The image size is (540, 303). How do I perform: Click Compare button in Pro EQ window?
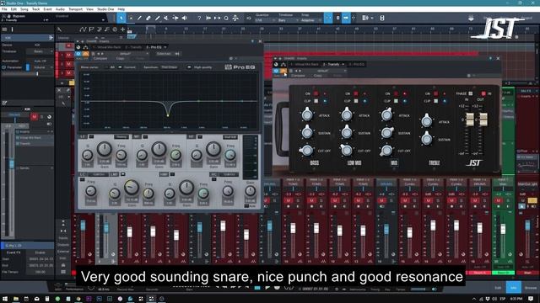[x=100, y=59]
